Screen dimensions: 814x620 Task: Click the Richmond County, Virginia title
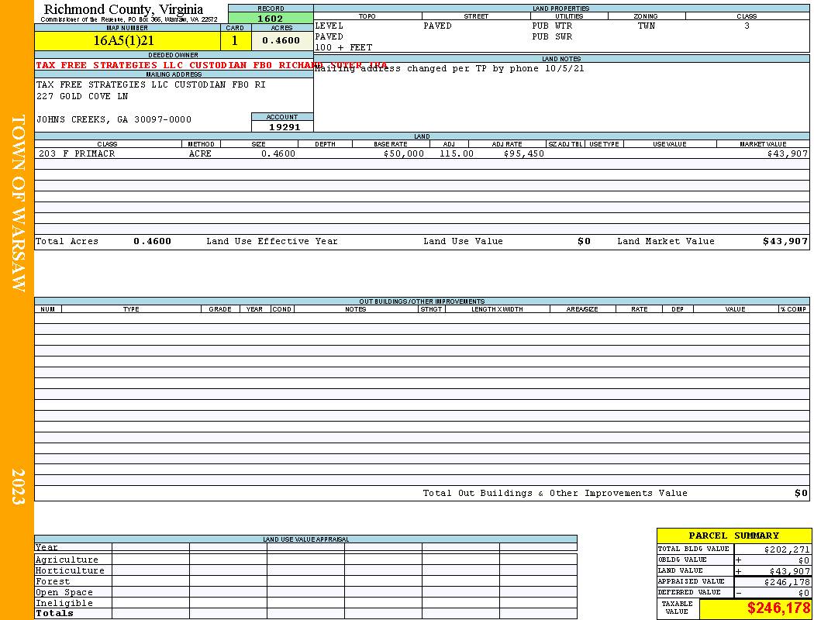(123, 9)
